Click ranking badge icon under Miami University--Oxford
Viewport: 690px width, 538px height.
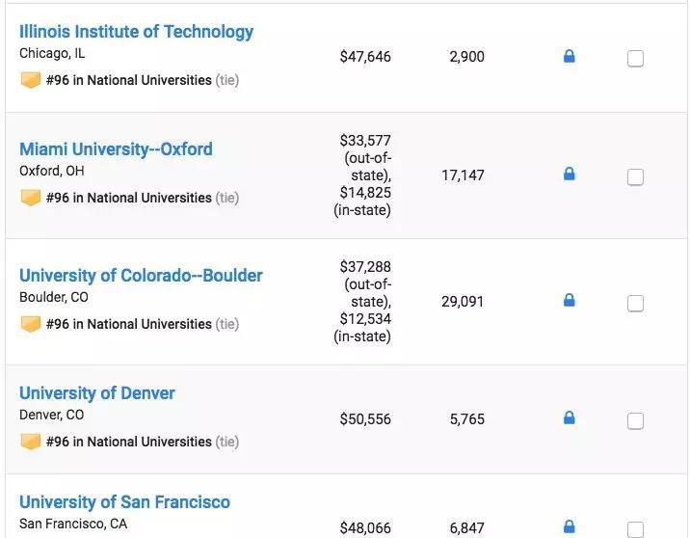point(31,198)
